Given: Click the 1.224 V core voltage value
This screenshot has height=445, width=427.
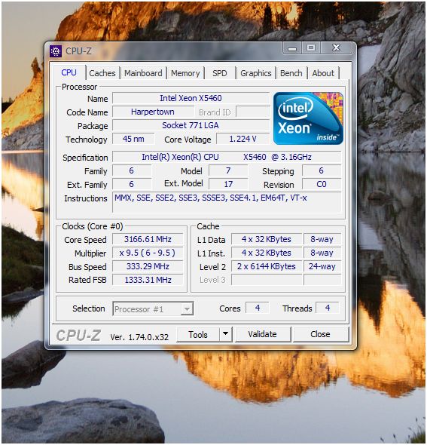Looking at the screenshot, I should pos(242,139).
